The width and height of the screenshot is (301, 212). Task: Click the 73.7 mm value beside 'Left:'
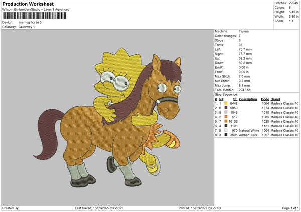[245, 49]
